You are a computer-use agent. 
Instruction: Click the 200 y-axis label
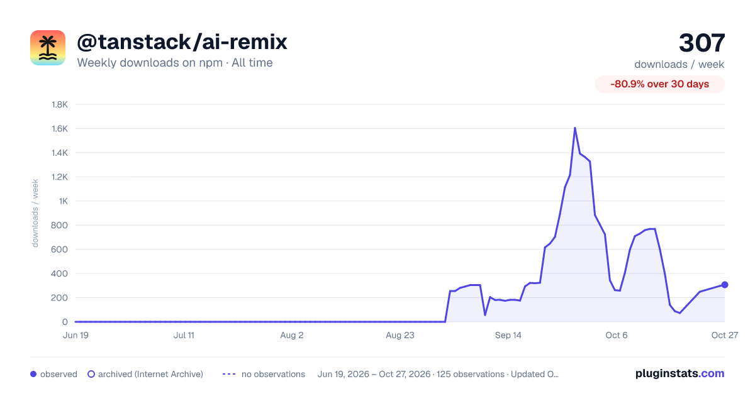[x=60, y=298]
